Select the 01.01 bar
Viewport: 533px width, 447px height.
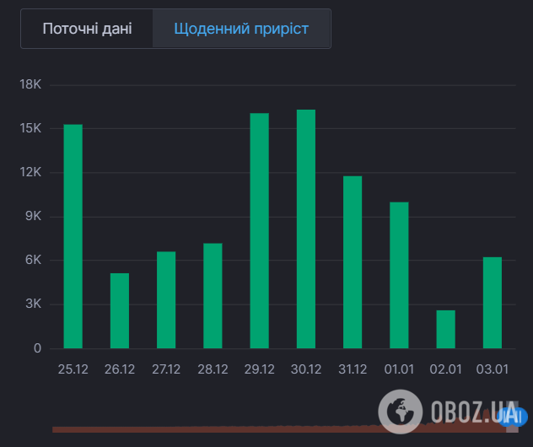tap(399, 275)
